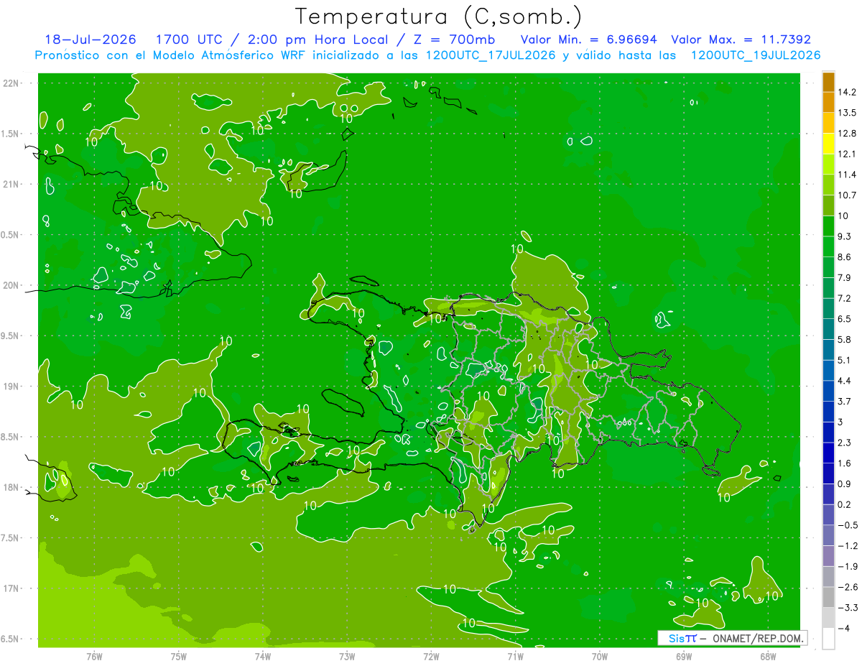This screenshot has height=666, width=862.
Task: Click the legend value "4.4"
Action: click(845, 381)
